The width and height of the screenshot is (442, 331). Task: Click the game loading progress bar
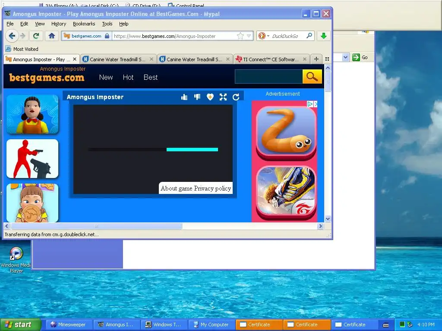point(153,150)
